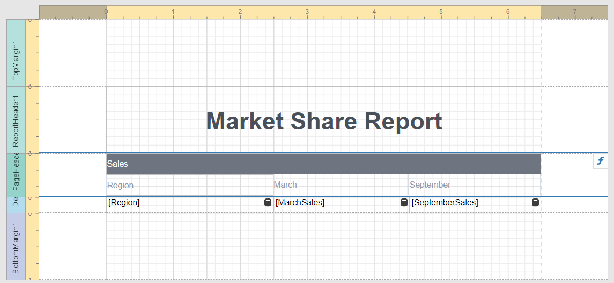This screenshot has height=283, width=614.
Task: Select the ReportHeader1 band tab
Action: (16, 120)
